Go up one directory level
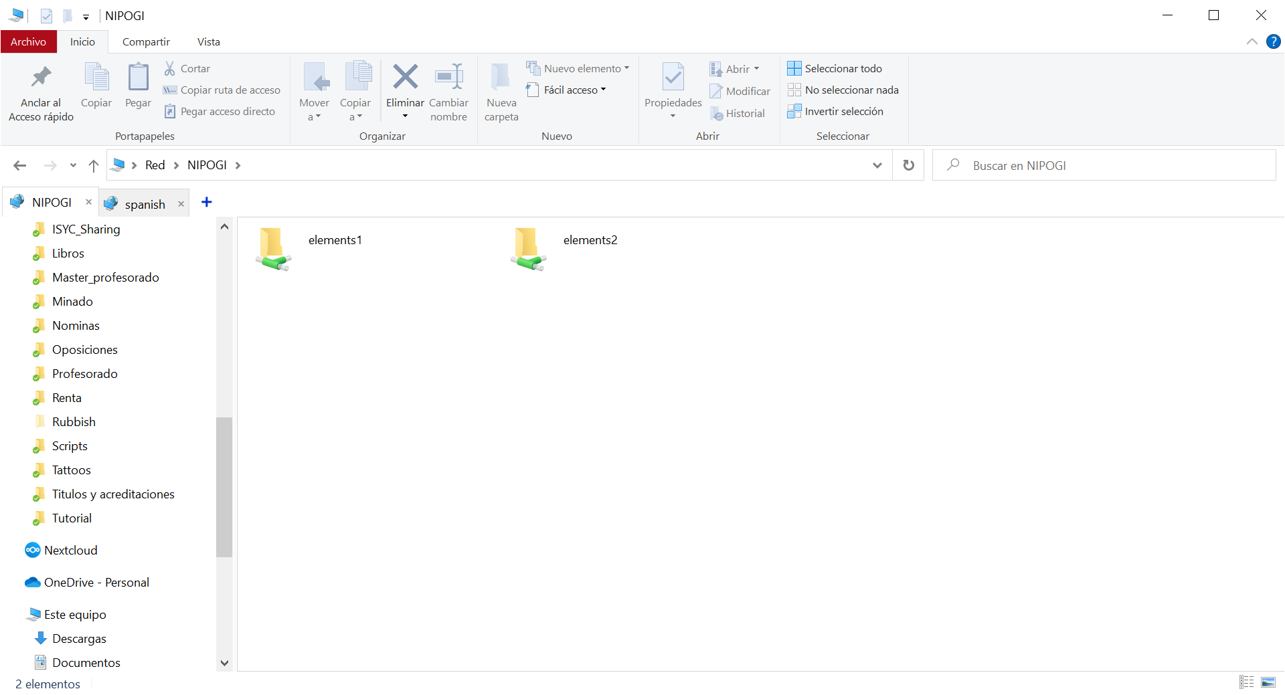The height and width of the screenshot is (695, 1285). click(x=94, y=165)
